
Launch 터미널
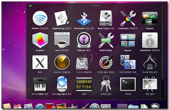(x=128, y=84)
